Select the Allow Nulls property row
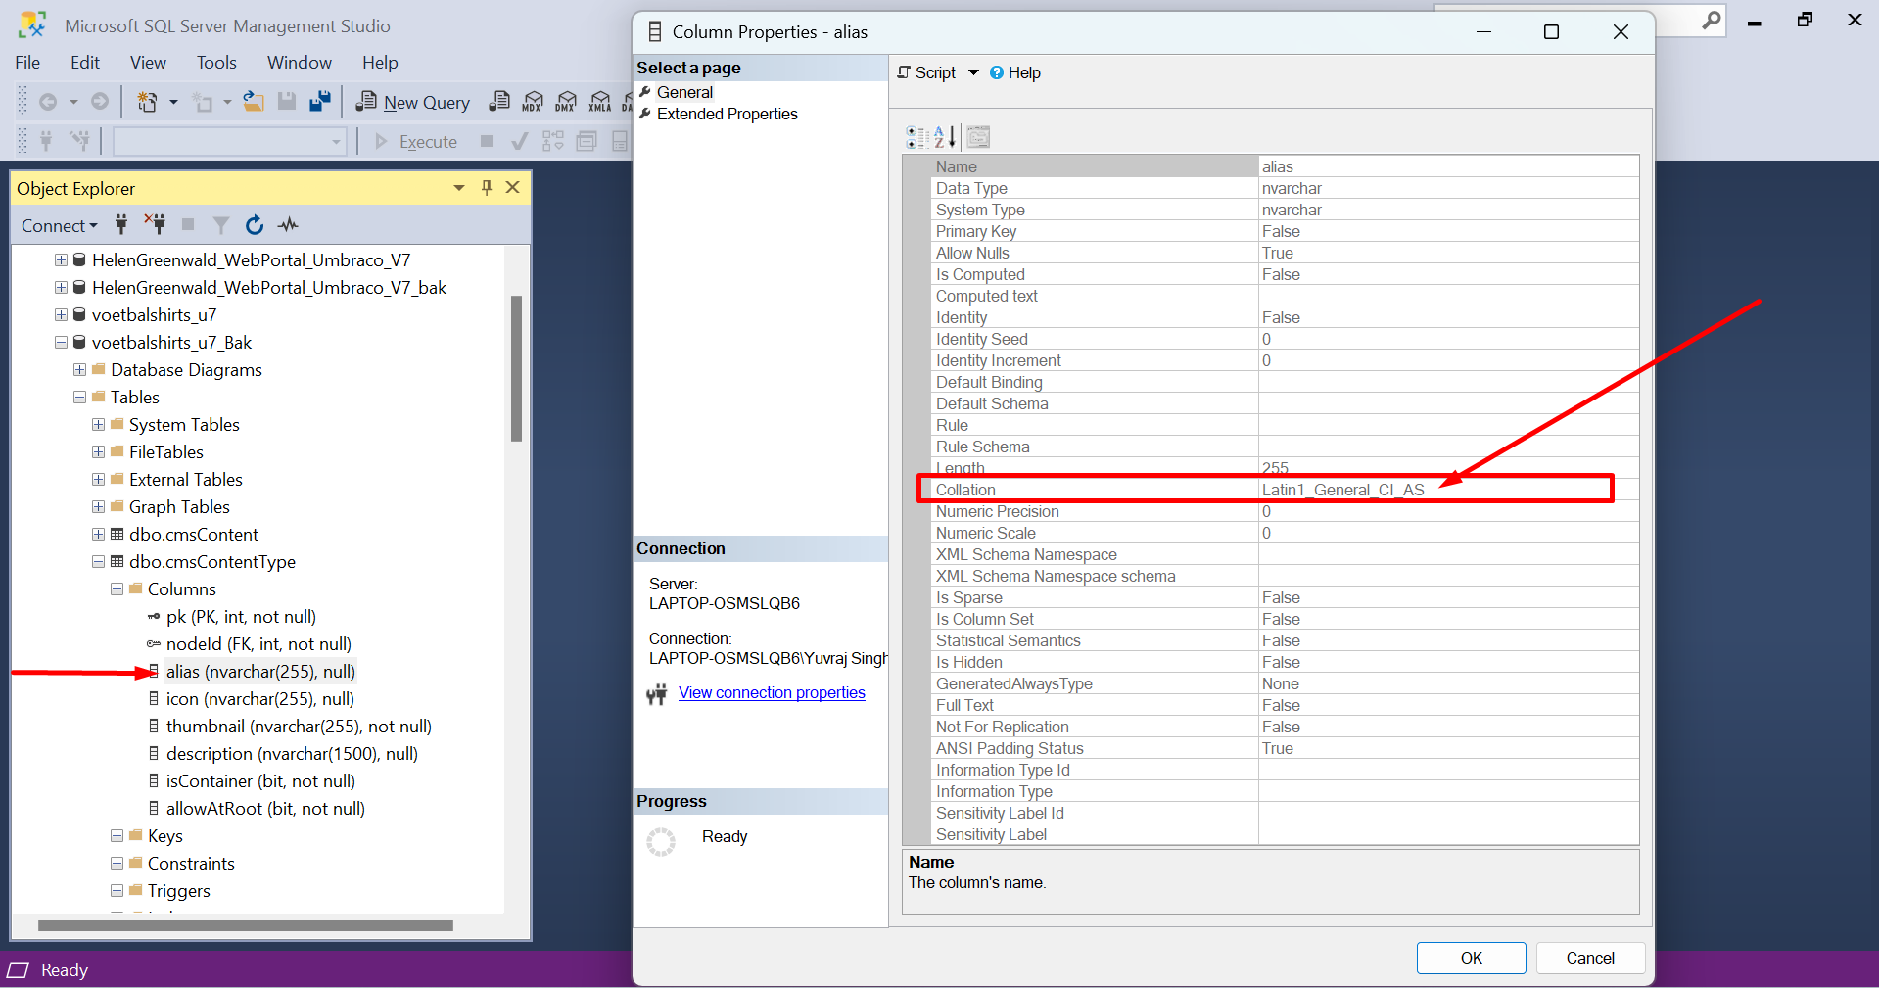The width and height of the screenshot is (1879, 988). point(1285,253)
